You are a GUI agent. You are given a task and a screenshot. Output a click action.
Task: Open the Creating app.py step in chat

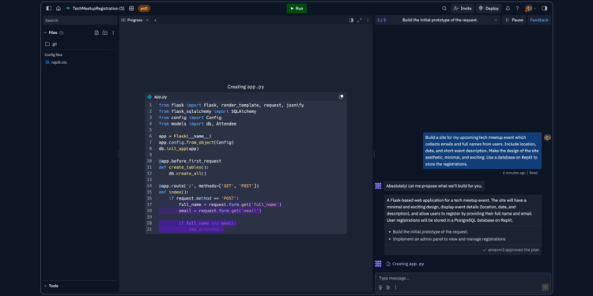(405, 264)
